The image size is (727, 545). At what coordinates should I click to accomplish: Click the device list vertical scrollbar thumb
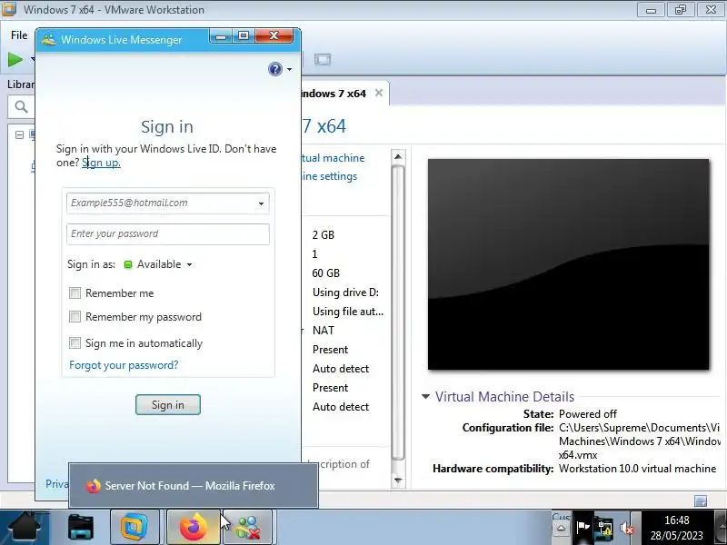point(398,312)
